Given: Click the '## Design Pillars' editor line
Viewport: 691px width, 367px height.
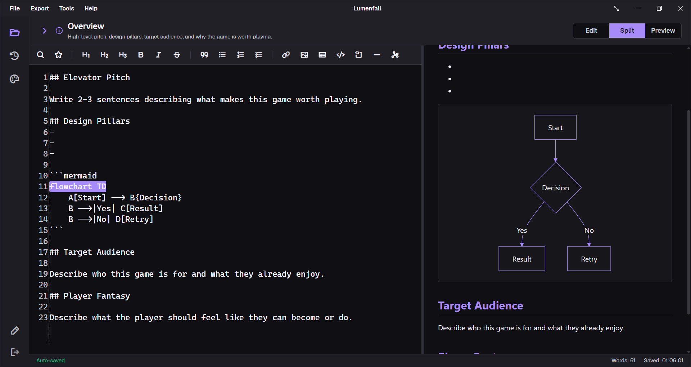Looking at the screenshot, I should [90, 121].
